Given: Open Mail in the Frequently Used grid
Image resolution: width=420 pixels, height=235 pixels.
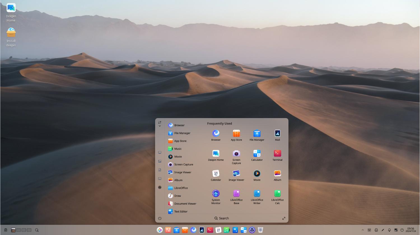Looking at the screenshot, I should [277, 135].
